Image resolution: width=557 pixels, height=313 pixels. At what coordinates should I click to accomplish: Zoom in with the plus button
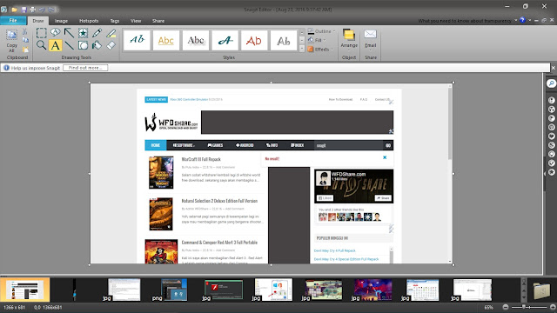click(x=553, y=307)
